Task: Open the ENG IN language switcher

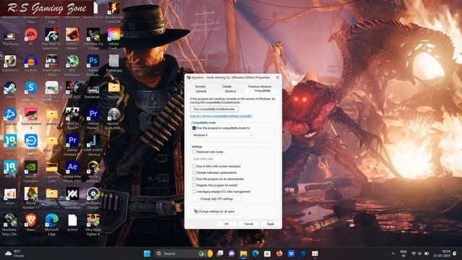Action: click(x=404, y=253)
